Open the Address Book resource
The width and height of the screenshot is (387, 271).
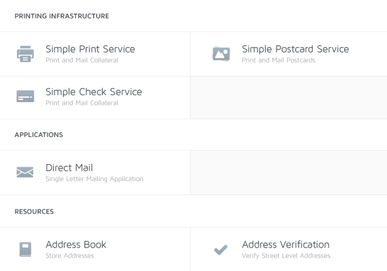point(76,244)
